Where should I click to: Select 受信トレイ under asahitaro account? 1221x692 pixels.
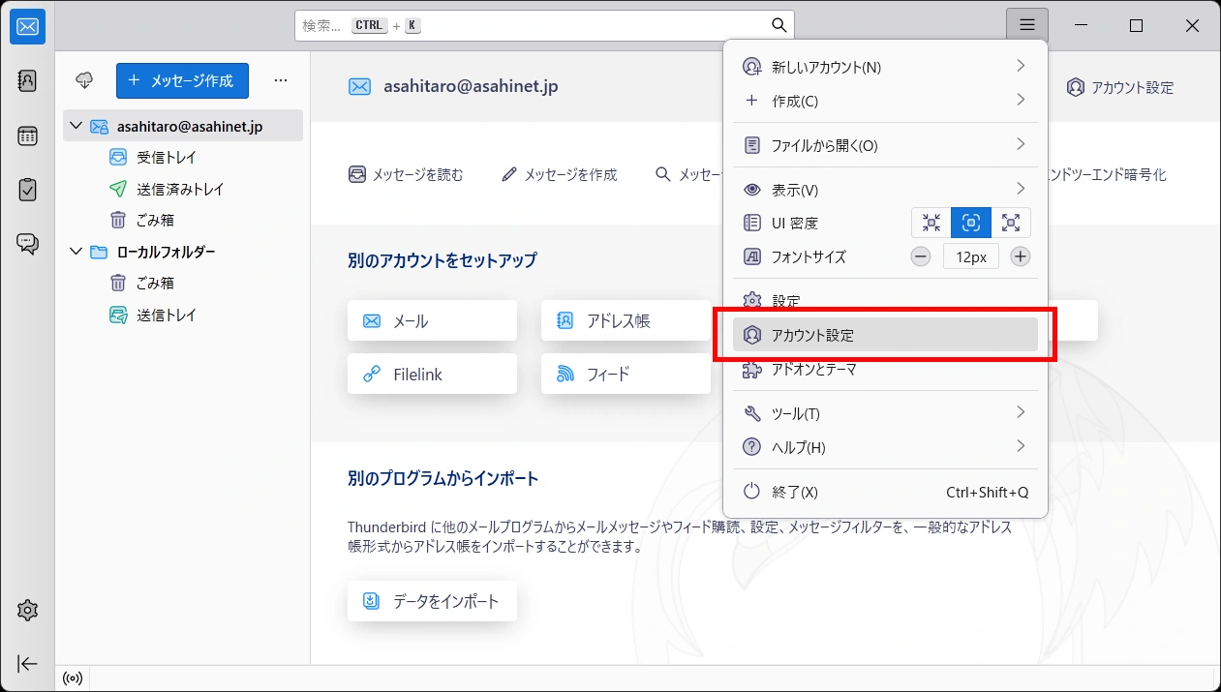pyautogui.click(x=183, y=157)
